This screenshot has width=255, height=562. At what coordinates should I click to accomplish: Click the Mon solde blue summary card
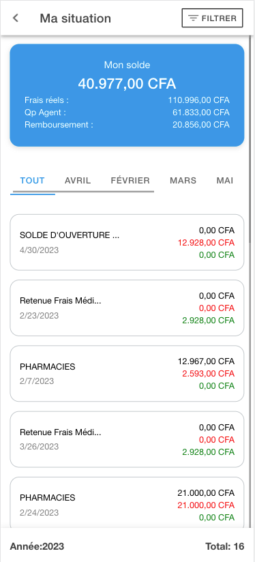(127, 95)
